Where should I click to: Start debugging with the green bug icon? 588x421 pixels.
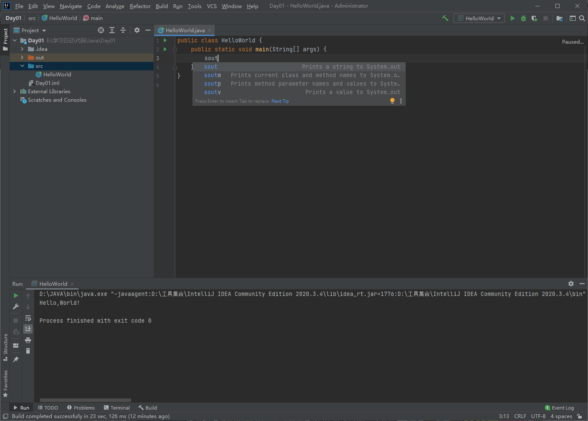[524, 18]
